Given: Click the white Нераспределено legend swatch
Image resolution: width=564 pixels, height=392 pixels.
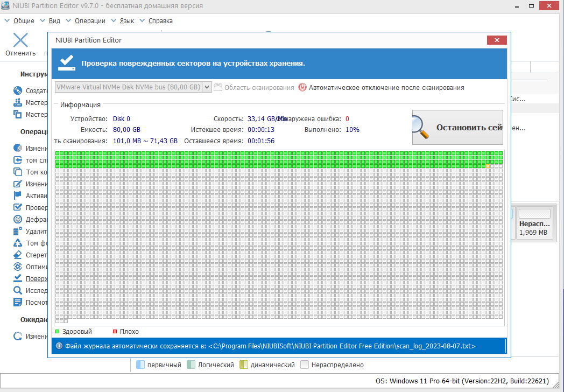Looking at the screenshot, I should 304,365.
